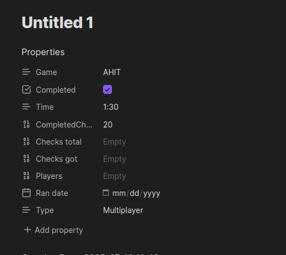
Task: Click the plus icon for Add property
Action: [x=28, y=230]
